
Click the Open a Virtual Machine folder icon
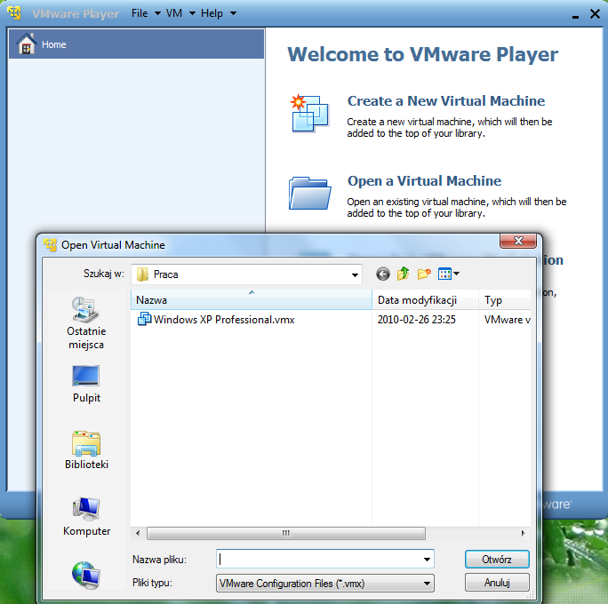click(x=309, y=193)
